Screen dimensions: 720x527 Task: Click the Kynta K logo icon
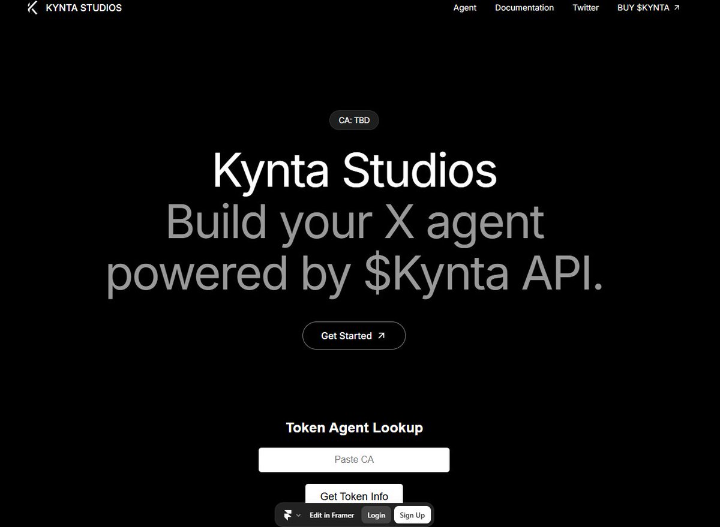(33, 8)
